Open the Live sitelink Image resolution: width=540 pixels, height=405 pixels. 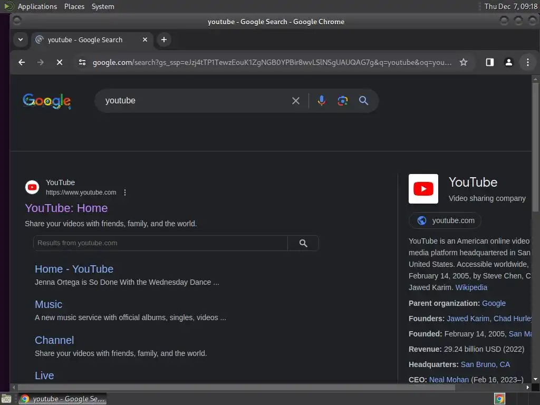(x=44, y=375)
